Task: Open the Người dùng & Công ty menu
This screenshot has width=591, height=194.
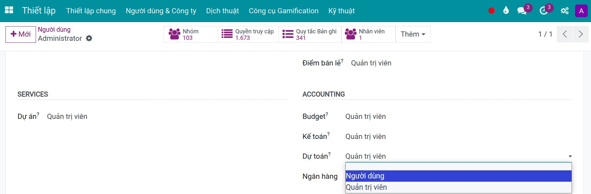Action: [161, 11]
